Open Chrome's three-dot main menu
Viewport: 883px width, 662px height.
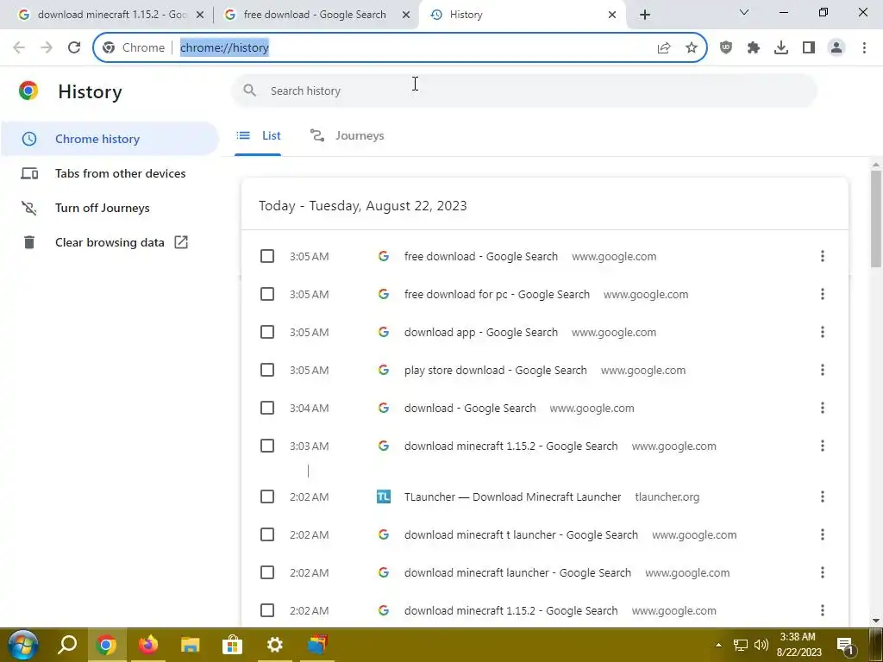(864, 48)
